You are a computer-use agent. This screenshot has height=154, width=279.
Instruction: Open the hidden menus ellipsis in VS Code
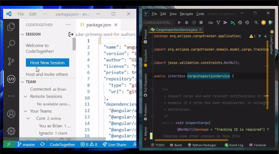45,14
